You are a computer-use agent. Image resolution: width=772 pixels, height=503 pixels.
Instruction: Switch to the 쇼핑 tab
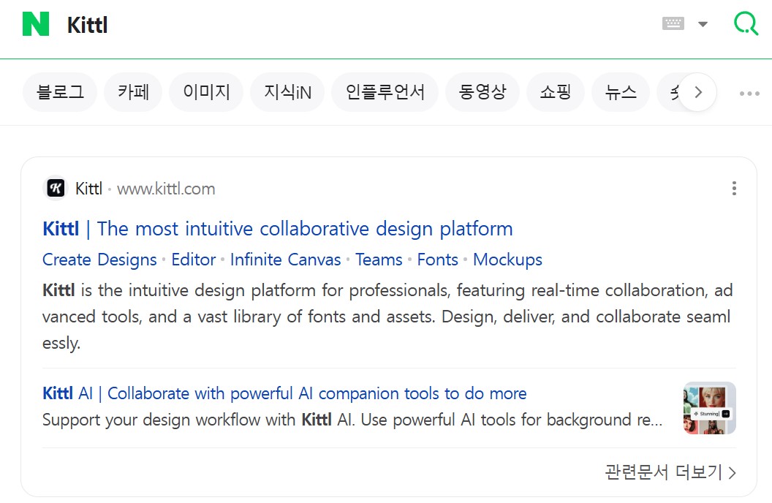(556, 92)
